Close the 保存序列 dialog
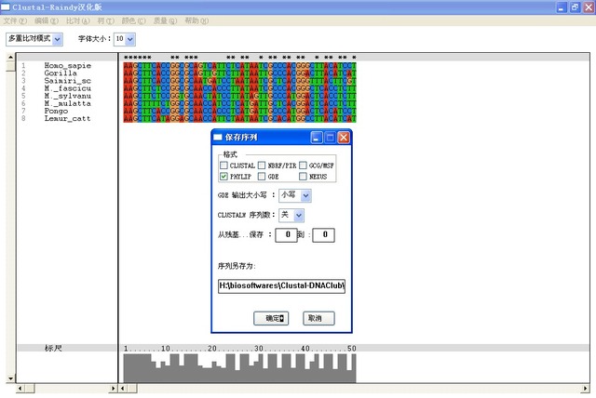This screenshot has width=596, height=398. pyautogui.click(x=344, y=138)
